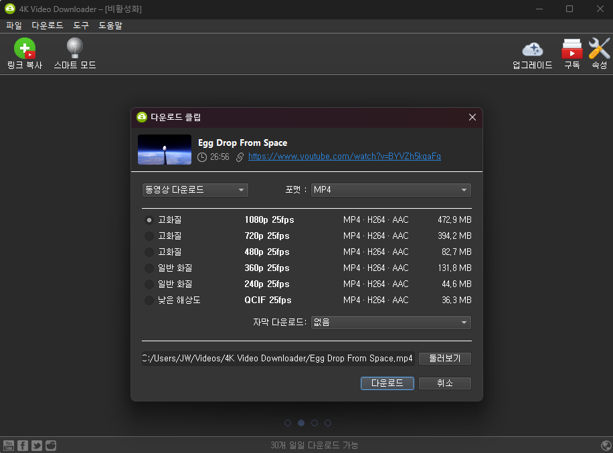Open the 도구 menu
This screenshot has height=453, width=613.
tap(81, 26)
